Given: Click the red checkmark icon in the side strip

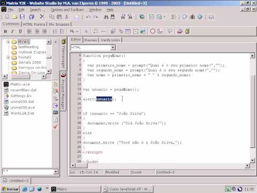Looking at the screenshot, I should coord(56,127).
